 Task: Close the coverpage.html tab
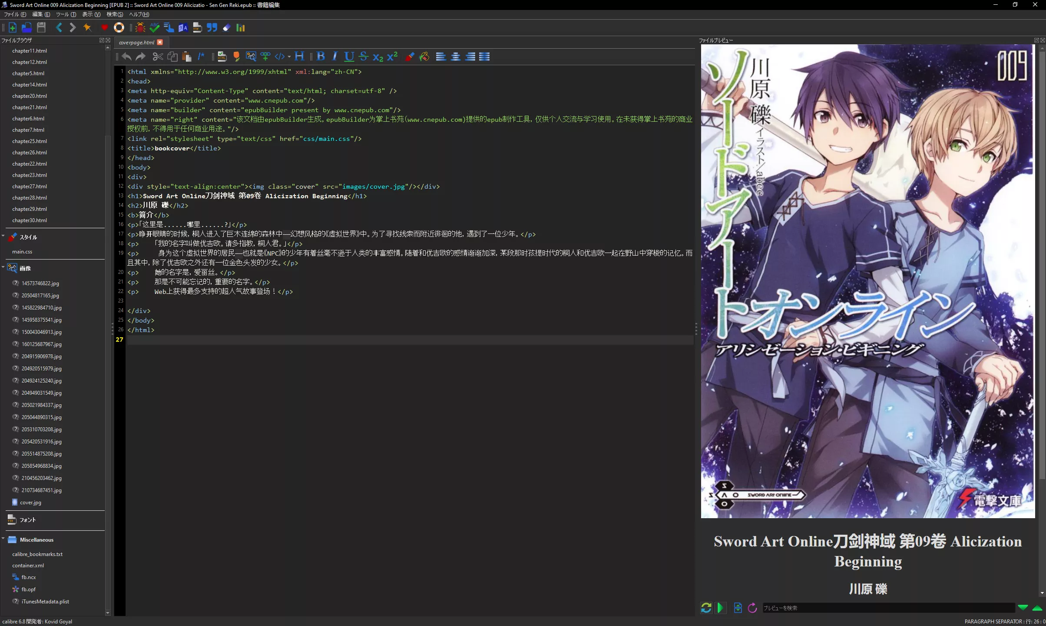[160, 42]
